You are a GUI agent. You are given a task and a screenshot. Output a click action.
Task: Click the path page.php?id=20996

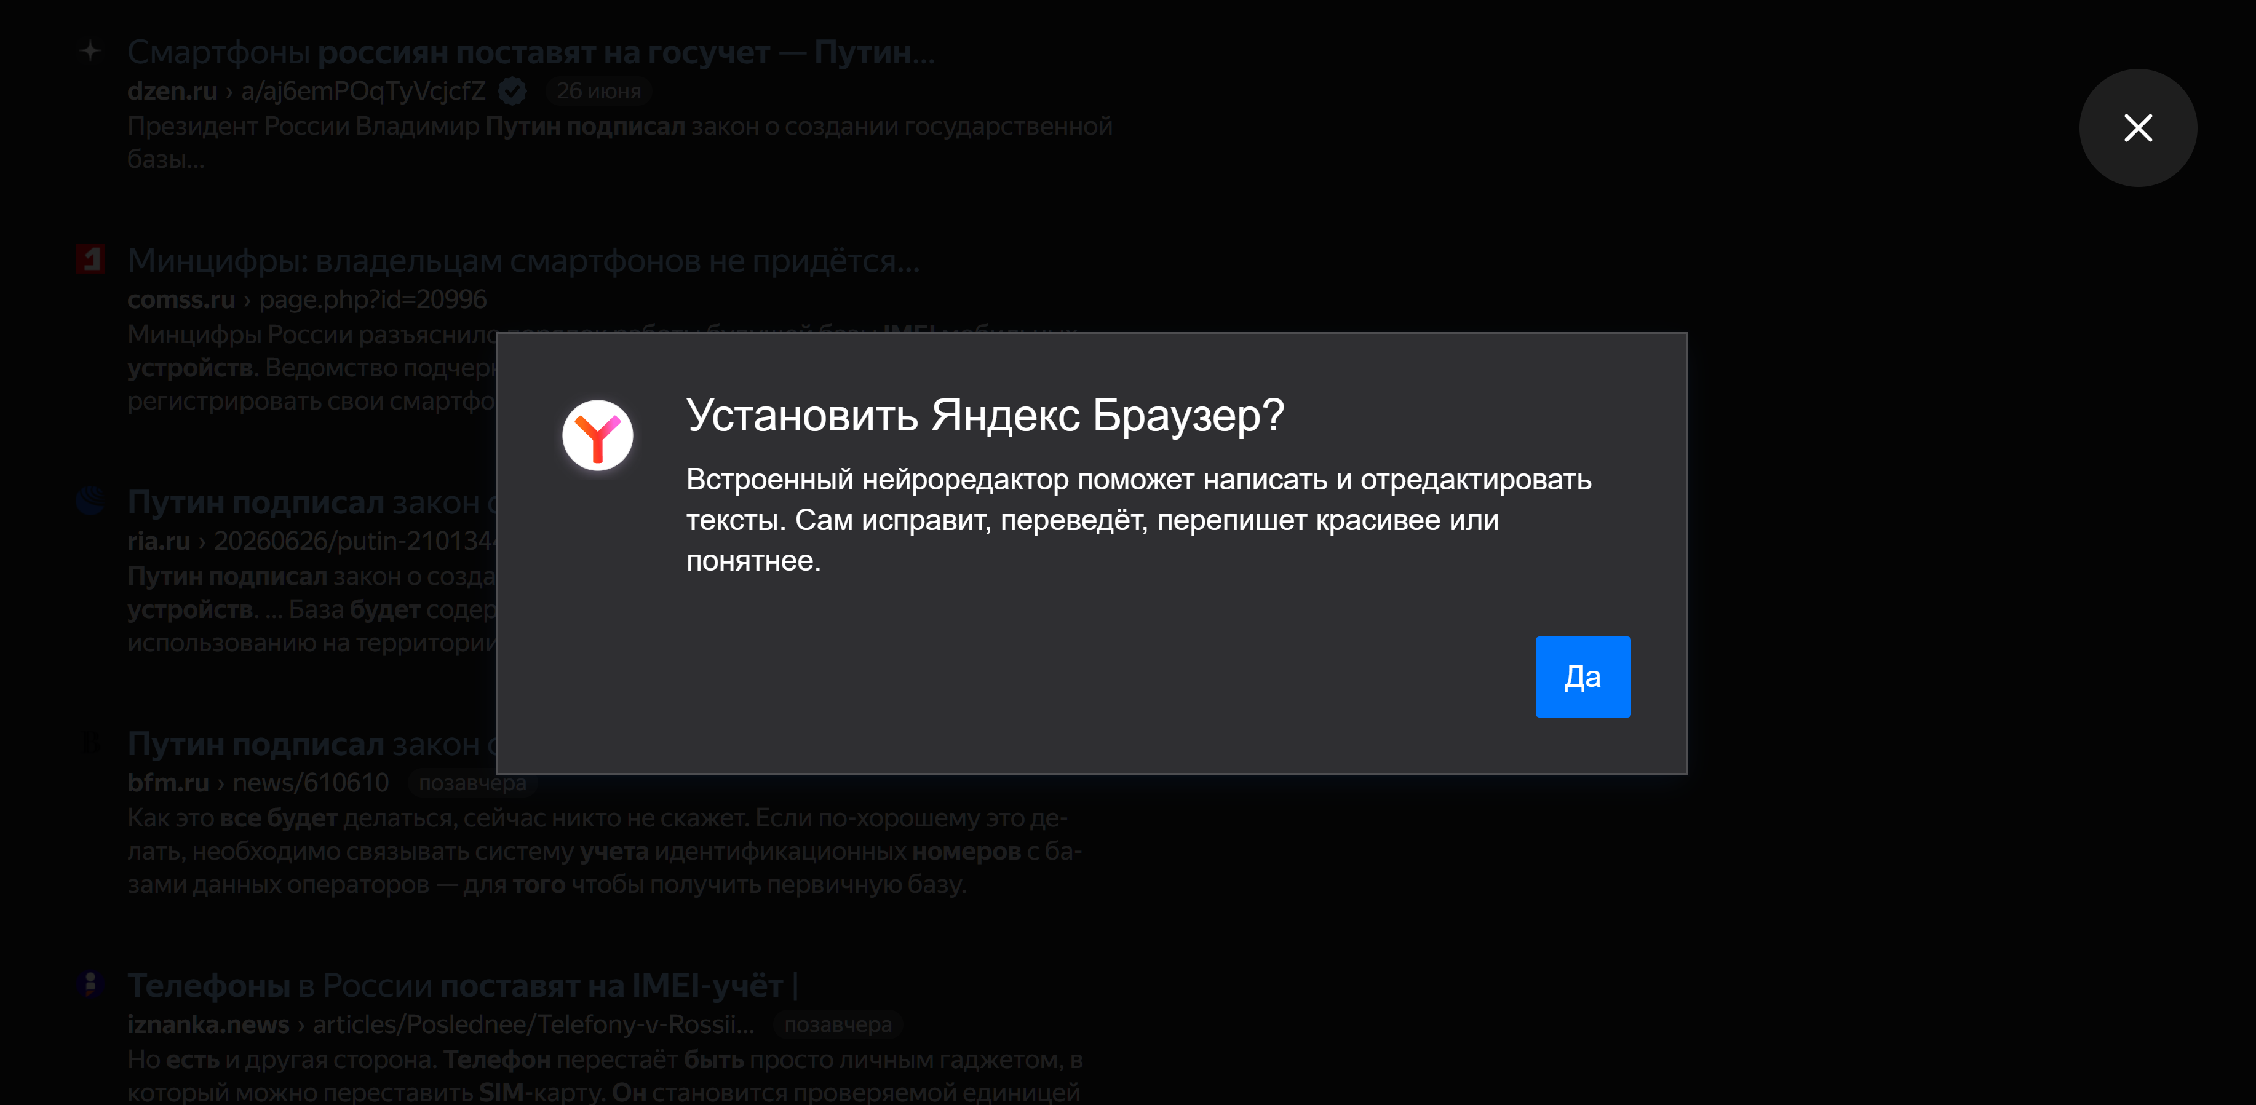[372, 299]
